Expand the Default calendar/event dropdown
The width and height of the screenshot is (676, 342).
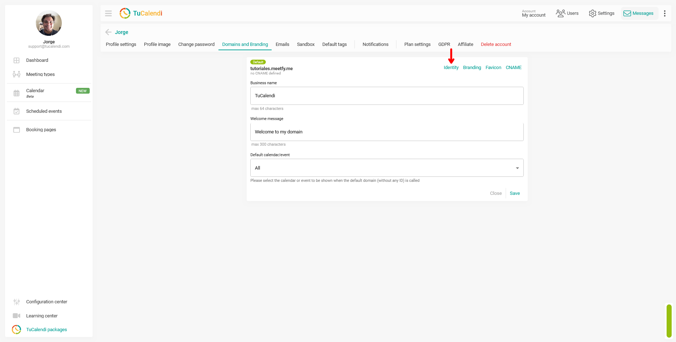tap(387, 168)
